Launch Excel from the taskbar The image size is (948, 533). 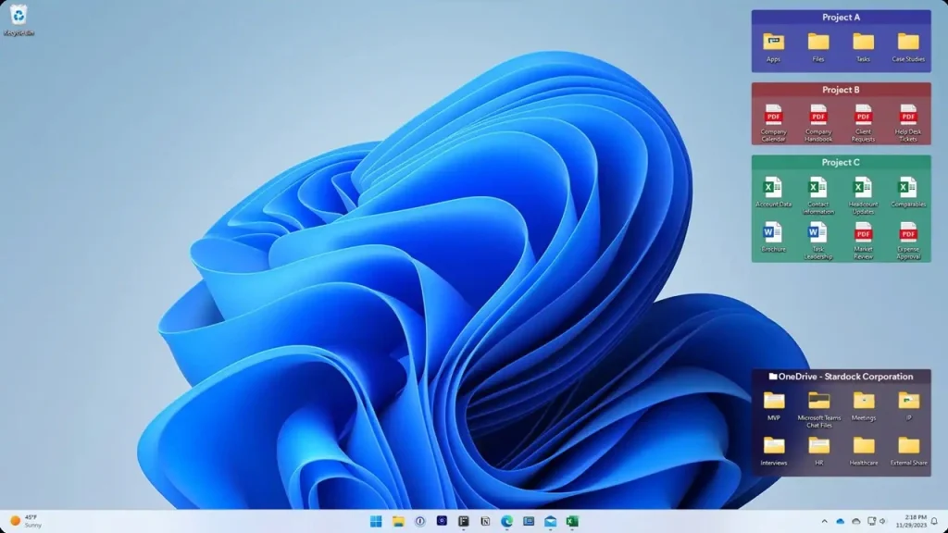click(572, 521)
